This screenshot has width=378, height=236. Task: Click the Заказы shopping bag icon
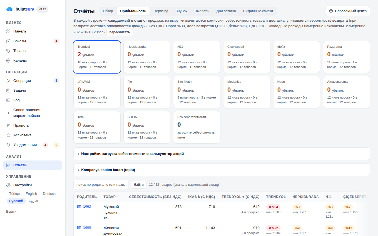tap(8, 41)
